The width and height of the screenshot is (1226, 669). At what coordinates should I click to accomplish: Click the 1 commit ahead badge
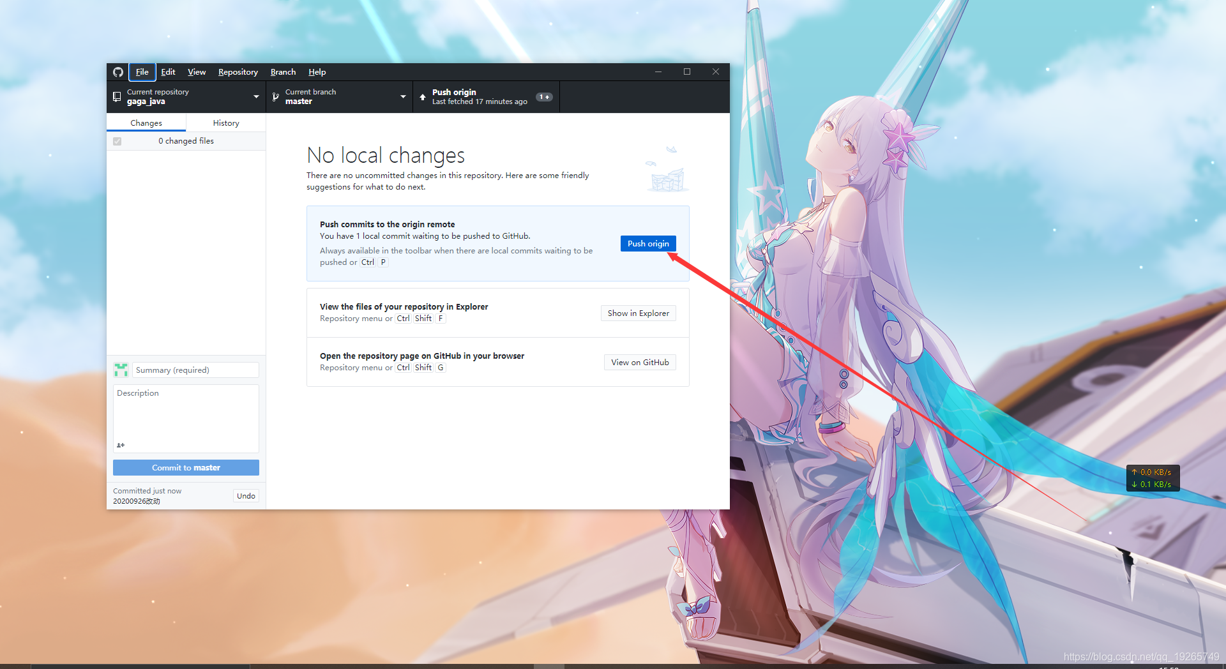(x=544, y=97)
